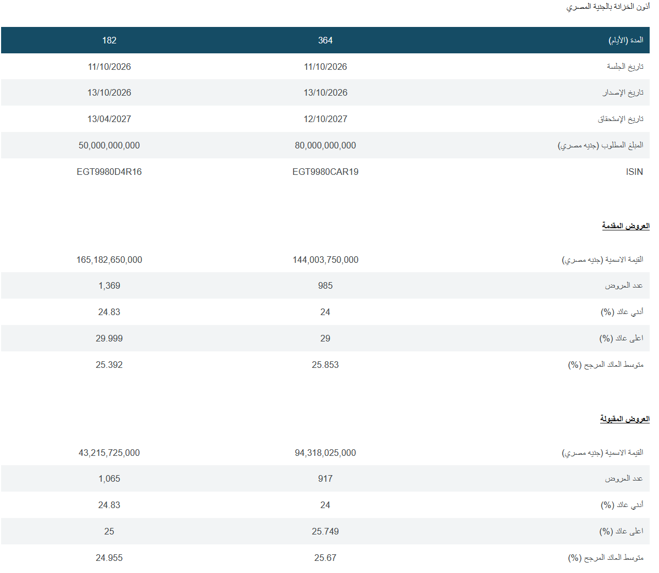The image size is (659, 573).
Task: Select required amount '80,000,000,000'
Action: [325, 146]
